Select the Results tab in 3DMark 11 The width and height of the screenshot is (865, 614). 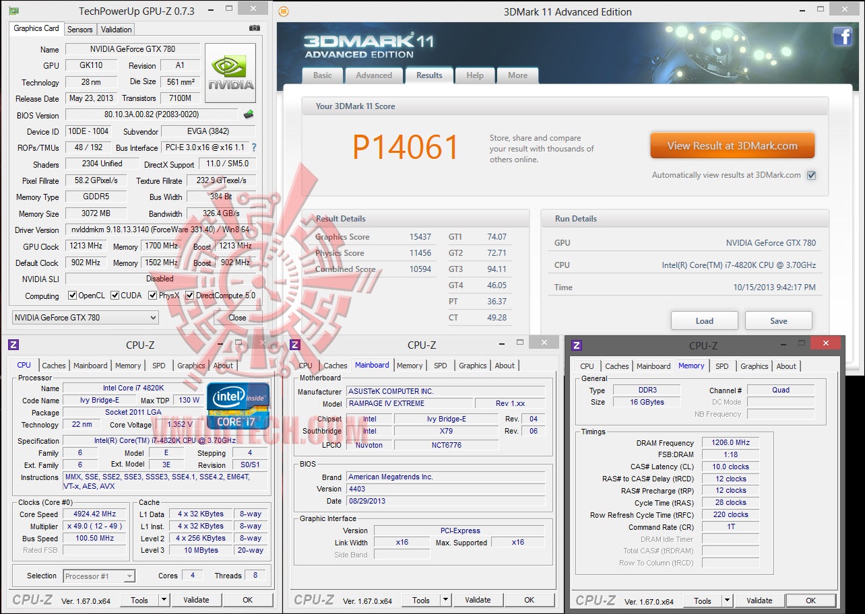(429, 75)
